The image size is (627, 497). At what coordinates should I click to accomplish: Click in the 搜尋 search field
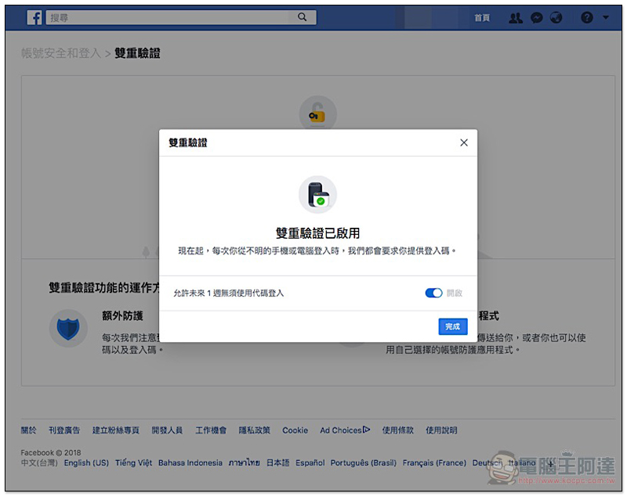169,17
